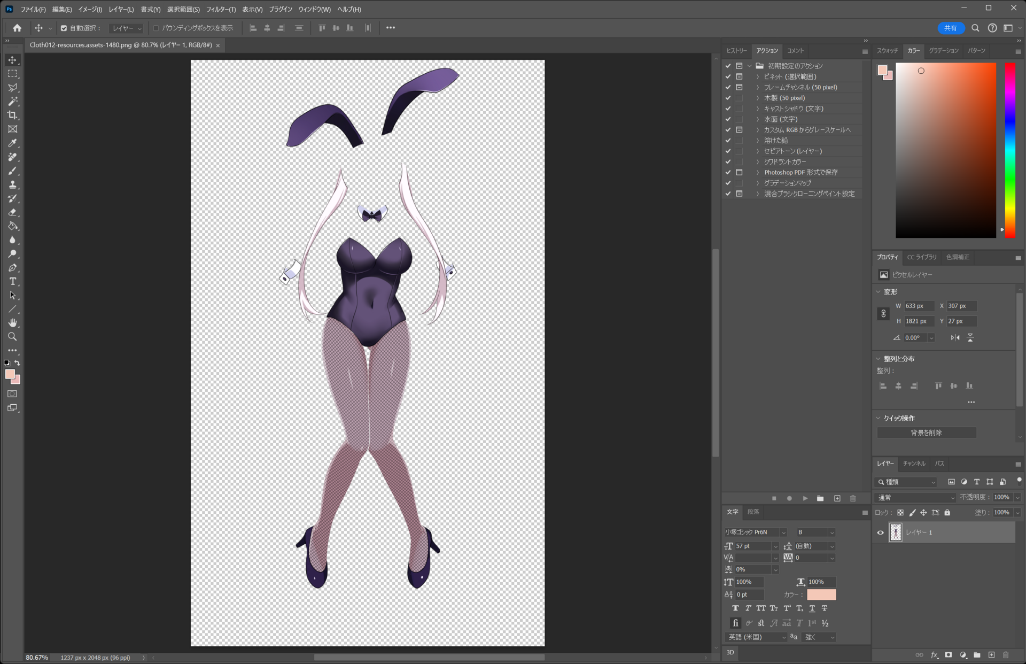
Task: Select the Clone Stamp tool
Action: (12, 185)
